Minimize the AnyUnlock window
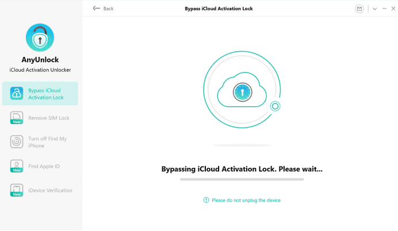 pyautogui.click(x=384, y=9)
